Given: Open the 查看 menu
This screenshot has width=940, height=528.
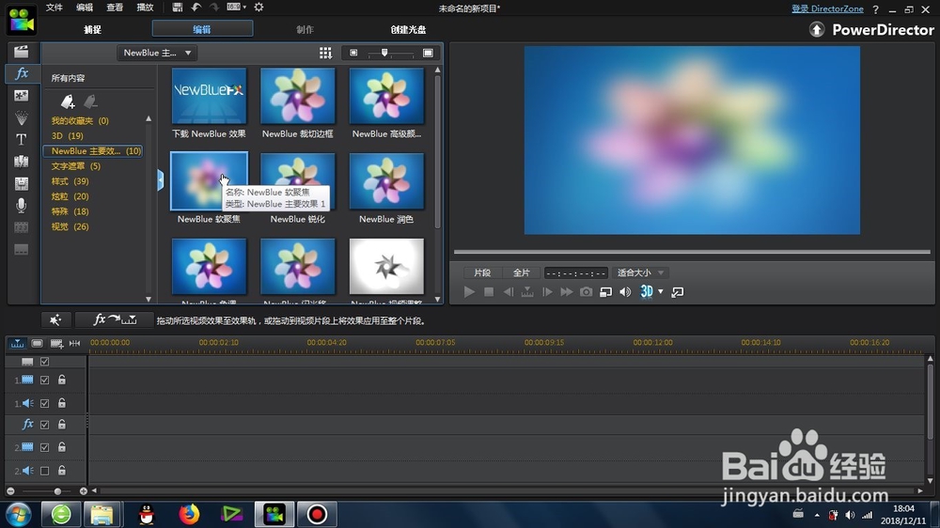Looking at the screenshot, I should pyautogui.click(x=115, y=8).
